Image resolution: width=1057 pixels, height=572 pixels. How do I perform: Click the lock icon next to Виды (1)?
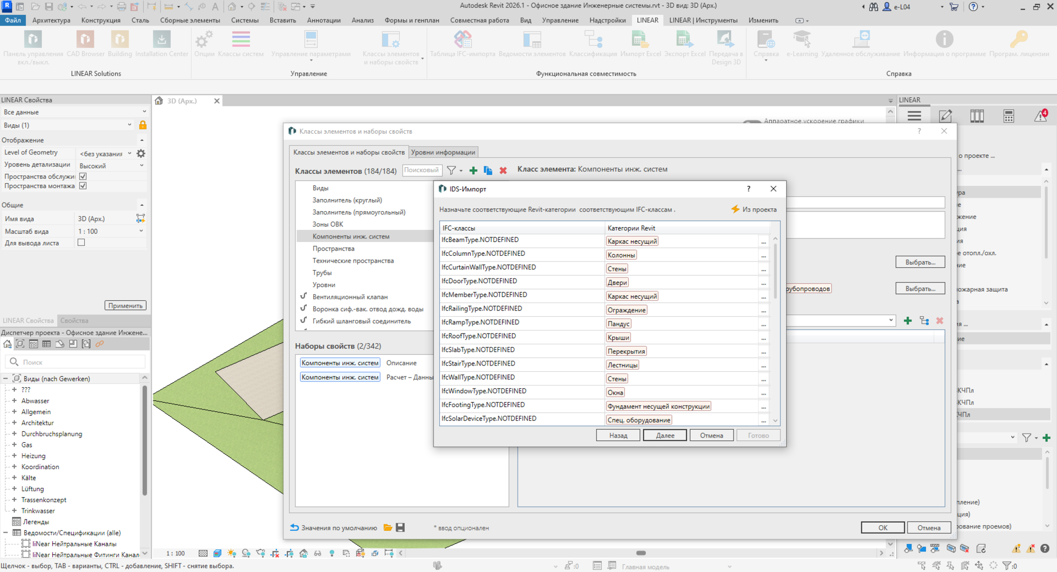coord(143,125)
